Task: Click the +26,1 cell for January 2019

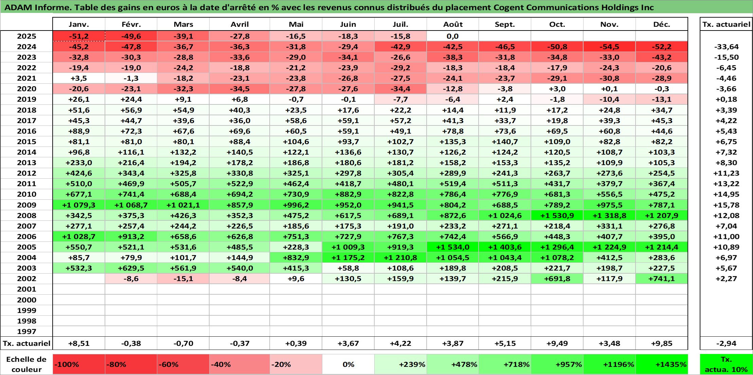Action: coord(79,99)
